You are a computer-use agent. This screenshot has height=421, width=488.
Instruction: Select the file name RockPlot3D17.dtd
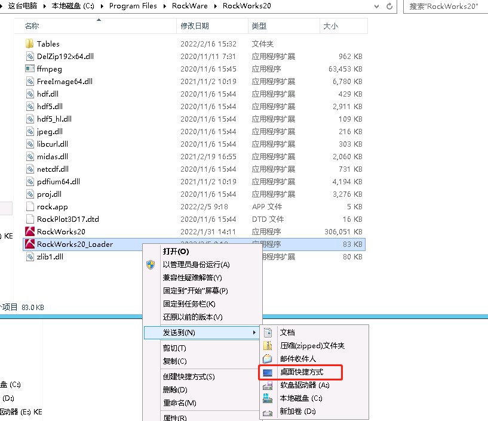click(68, 219)
